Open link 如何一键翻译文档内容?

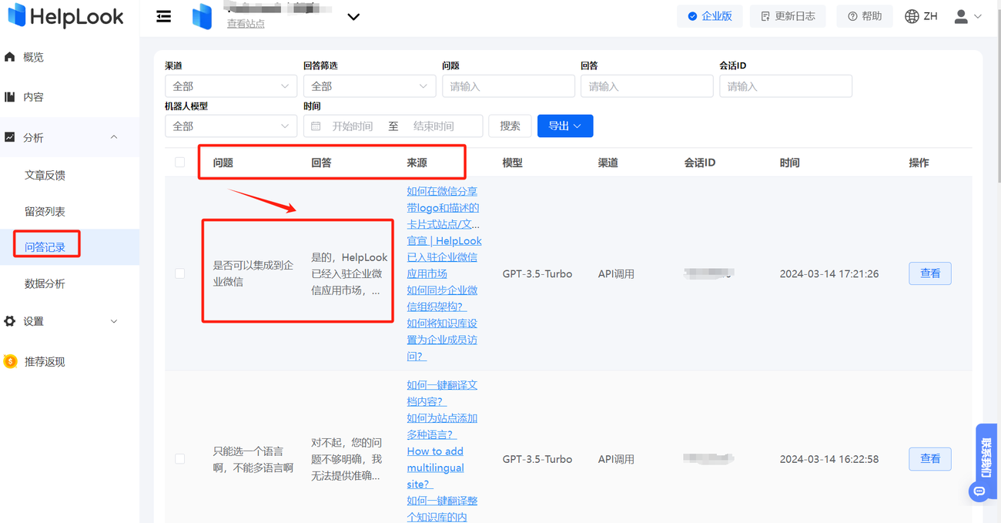tap(442, 393)
